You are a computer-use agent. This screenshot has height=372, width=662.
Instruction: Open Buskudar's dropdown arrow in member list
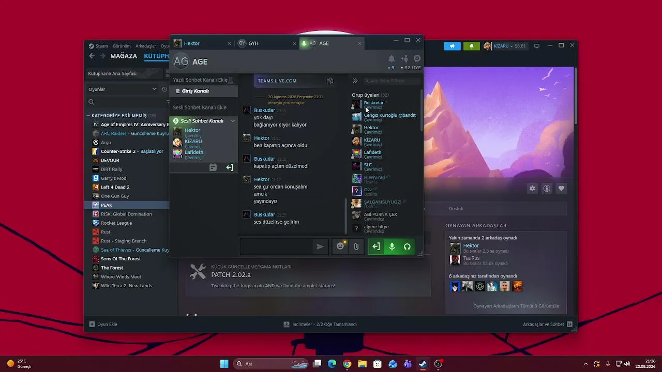(x=386, y=102)
